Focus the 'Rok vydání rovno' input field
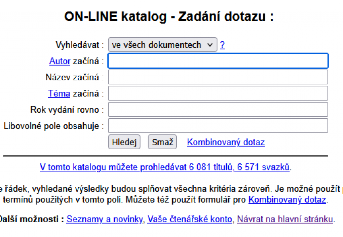Viewport: 343px width, 237px height. click(x=218, y=109)
